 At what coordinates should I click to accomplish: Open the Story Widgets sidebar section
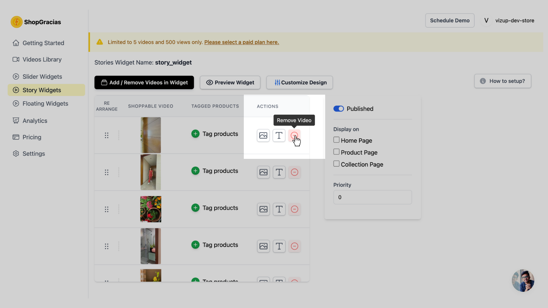[42, 90]
